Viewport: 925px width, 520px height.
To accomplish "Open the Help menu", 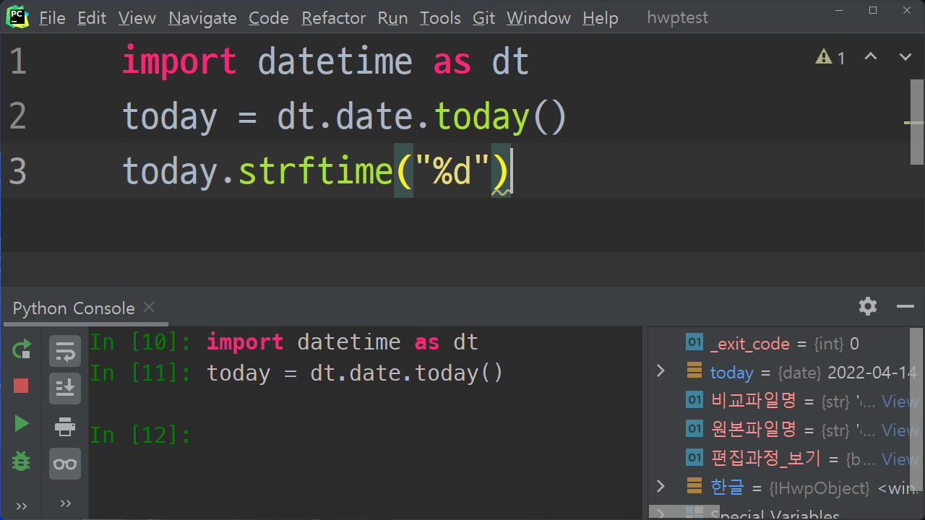I will click(x=600, y=18).
